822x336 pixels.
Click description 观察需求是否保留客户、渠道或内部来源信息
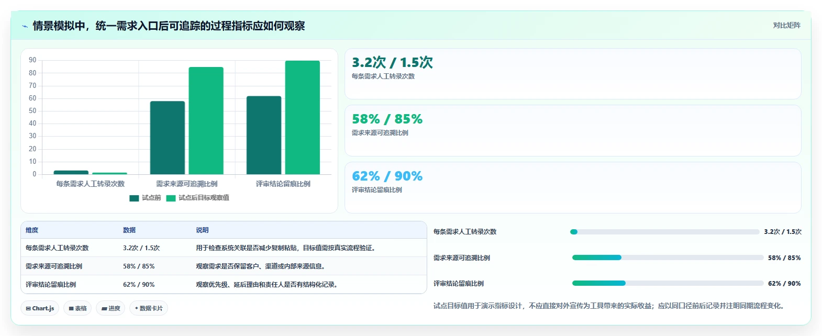[x=262, y=266]
